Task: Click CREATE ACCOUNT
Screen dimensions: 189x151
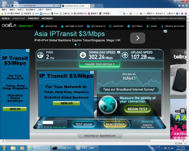Action: 173,26
